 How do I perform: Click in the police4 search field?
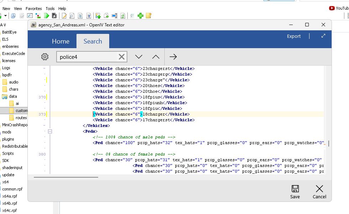tap(87, 57)
